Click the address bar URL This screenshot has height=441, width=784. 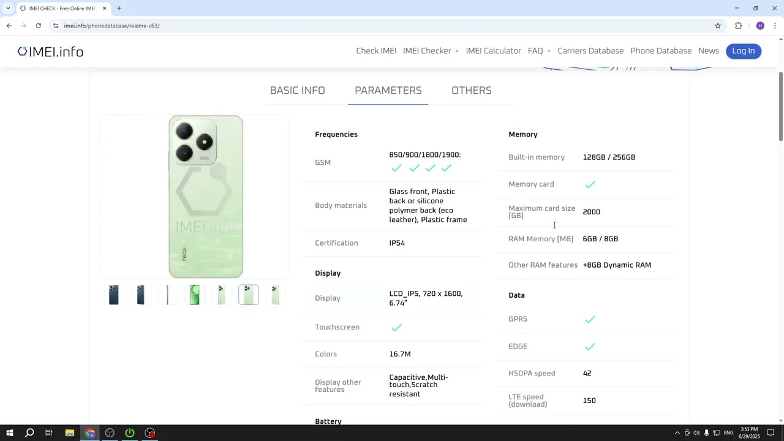click(111, 26)
